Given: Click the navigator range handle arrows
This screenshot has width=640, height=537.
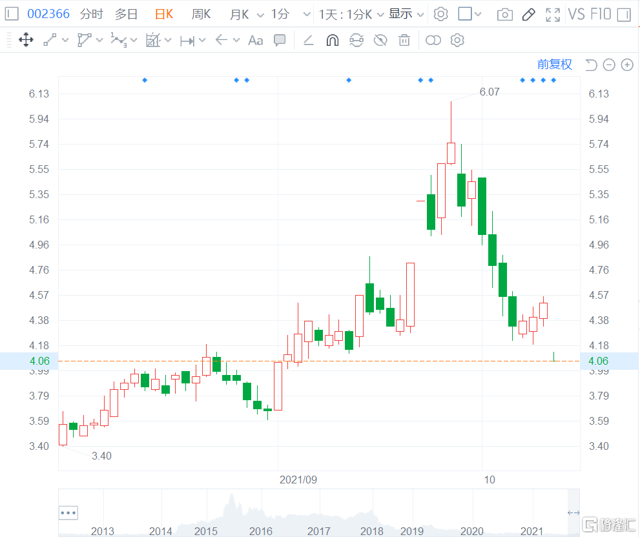Looking at the screenshot, I should coord(573,512).
